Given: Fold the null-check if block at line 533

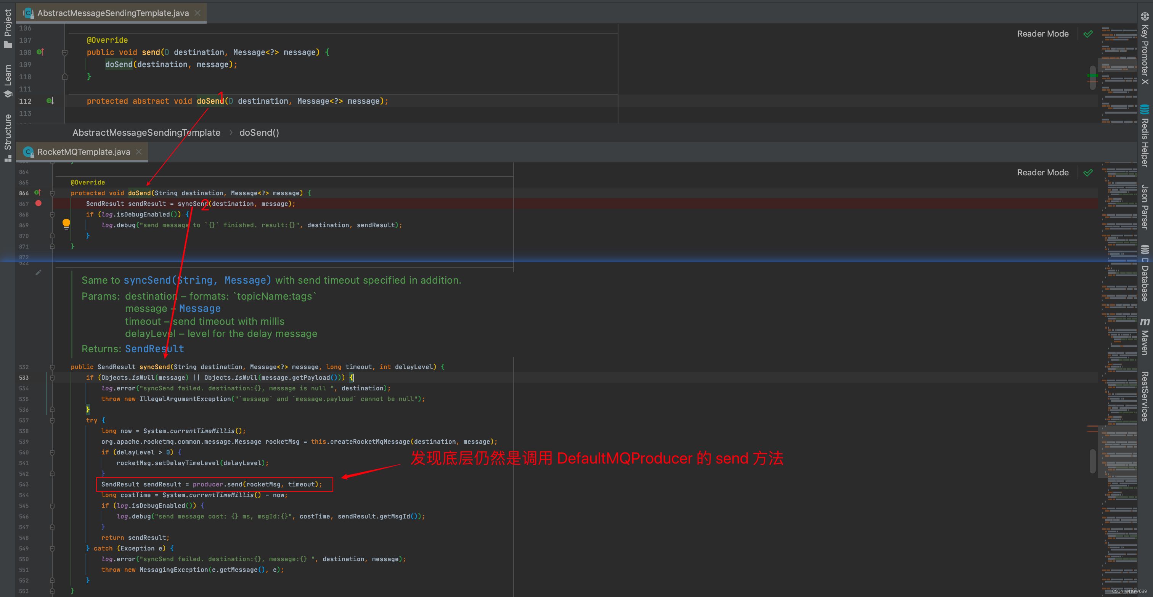Looking at the screenshot, I should tap(52, 378).
